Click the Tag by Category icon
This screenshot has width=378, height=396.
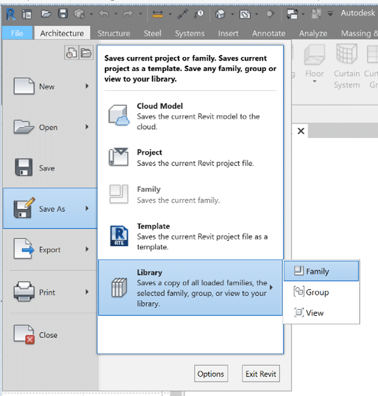pos(199,14)
